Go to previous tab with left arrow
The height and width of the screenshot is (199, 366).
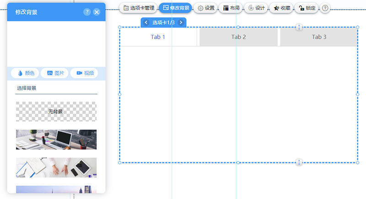click(x=146, y=22)
